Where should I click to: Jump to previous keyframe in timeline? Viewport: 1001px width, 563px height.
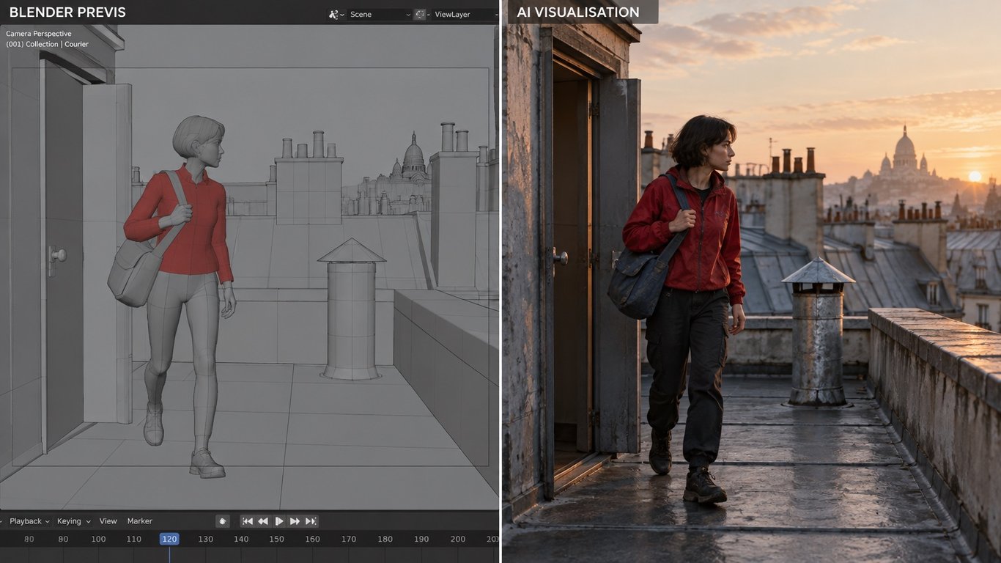point(263,521)
